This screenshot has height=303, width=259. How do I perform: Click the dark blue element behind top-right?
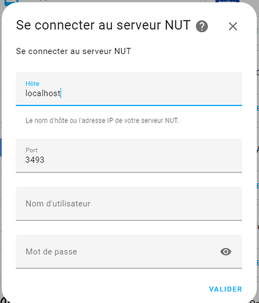pyautogui.click(x=228, y=1)
